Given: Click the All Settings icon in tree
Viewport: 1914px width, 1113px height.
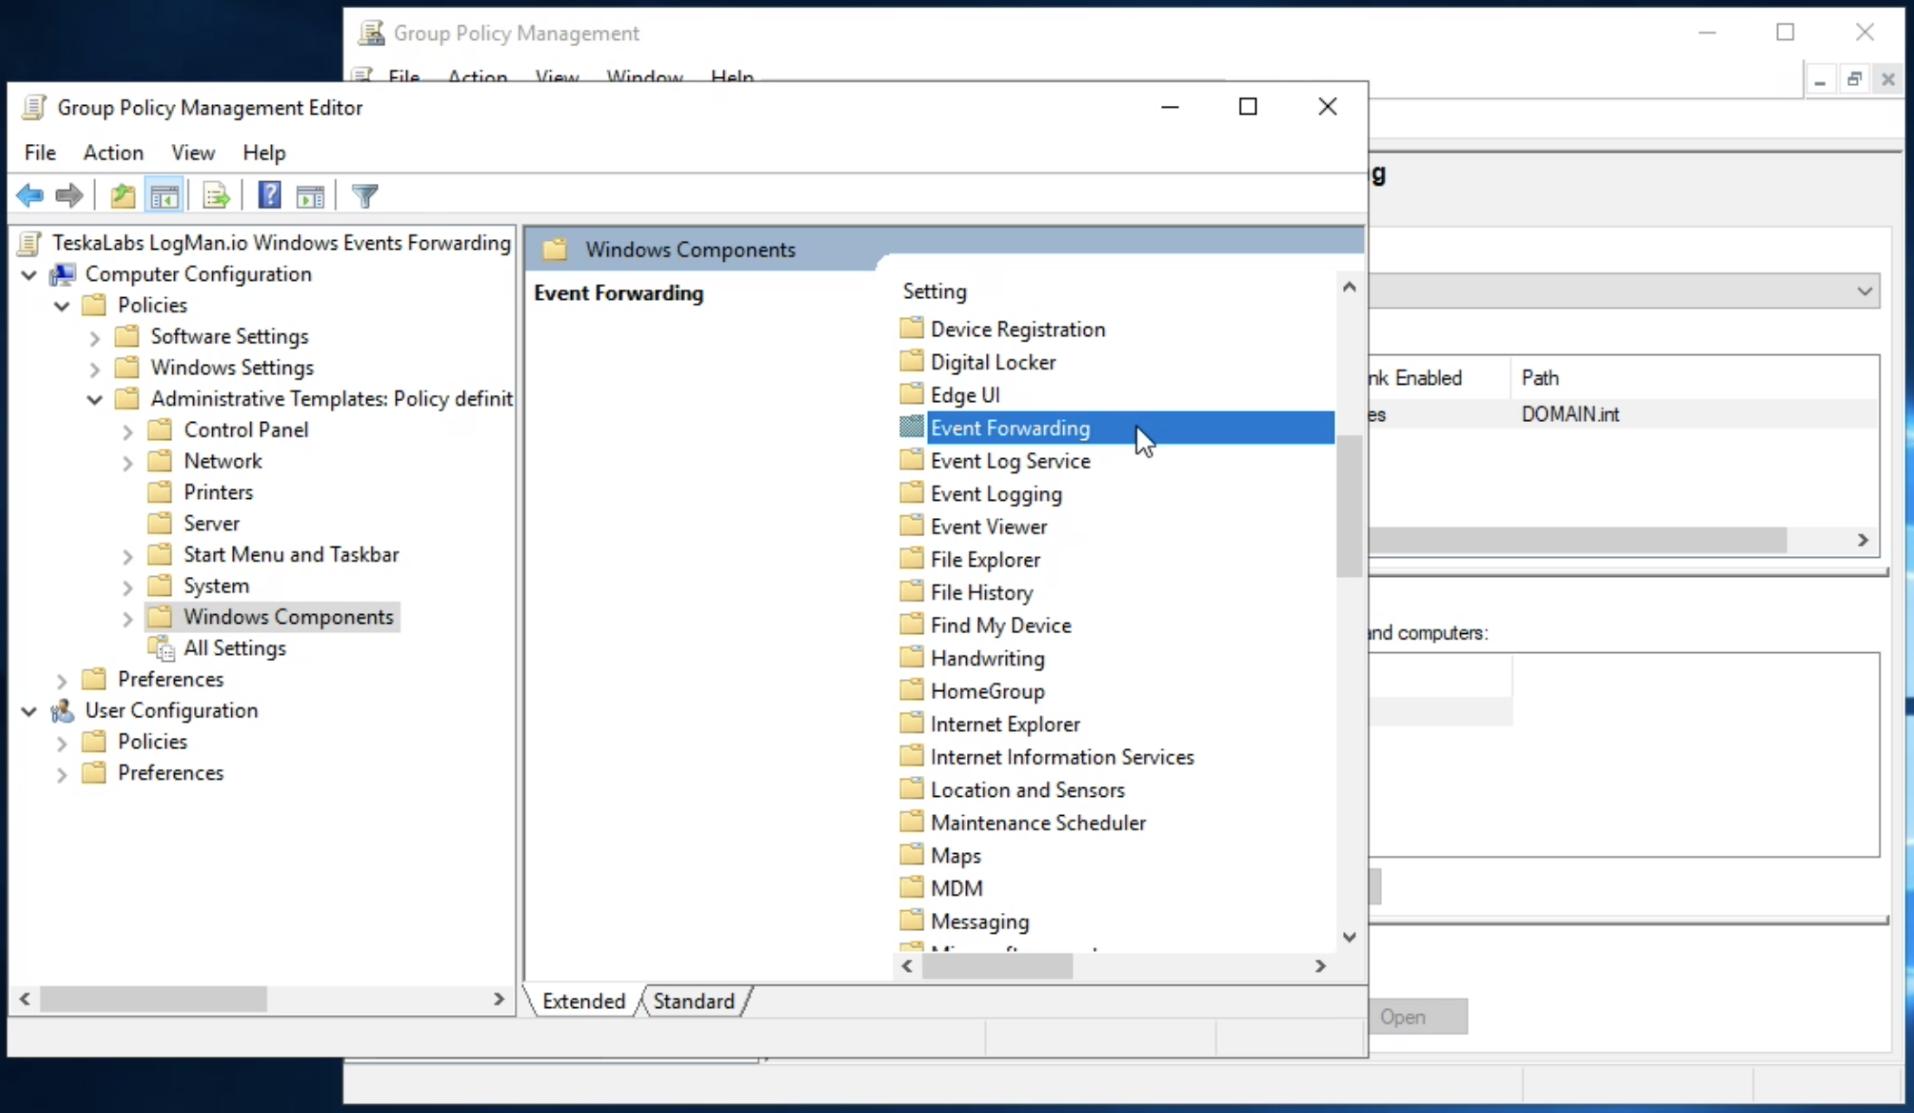Looking at the screenshot, I should [161, 648].
